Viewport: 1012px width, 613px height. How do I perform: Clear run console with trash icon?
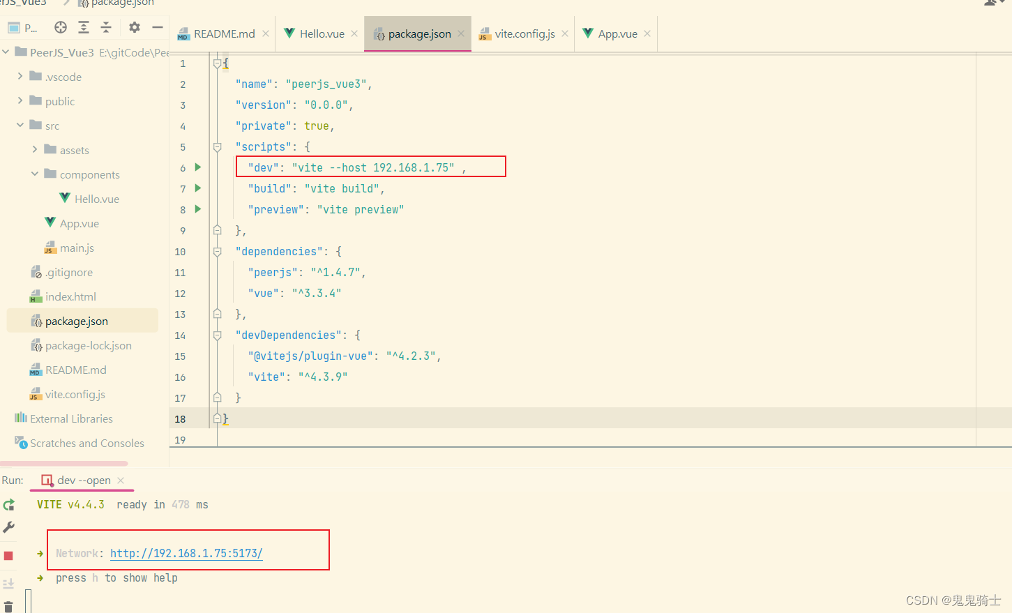[x=8, y=607]
